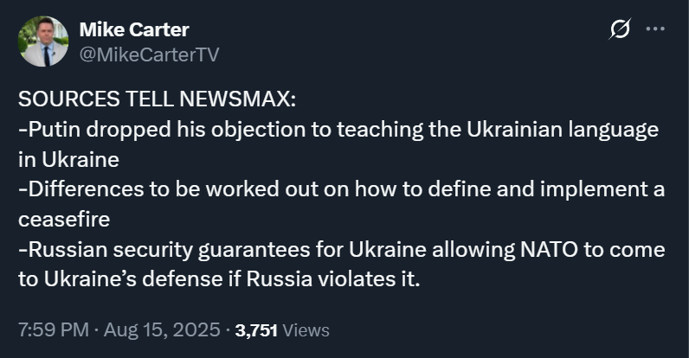Click Mike Carter's profile avatar
689x358 pixels.
43,42
